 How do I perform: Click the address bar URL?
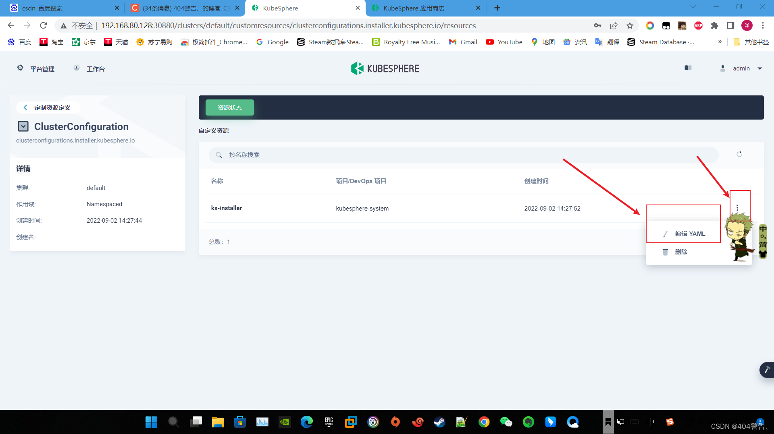289,25
